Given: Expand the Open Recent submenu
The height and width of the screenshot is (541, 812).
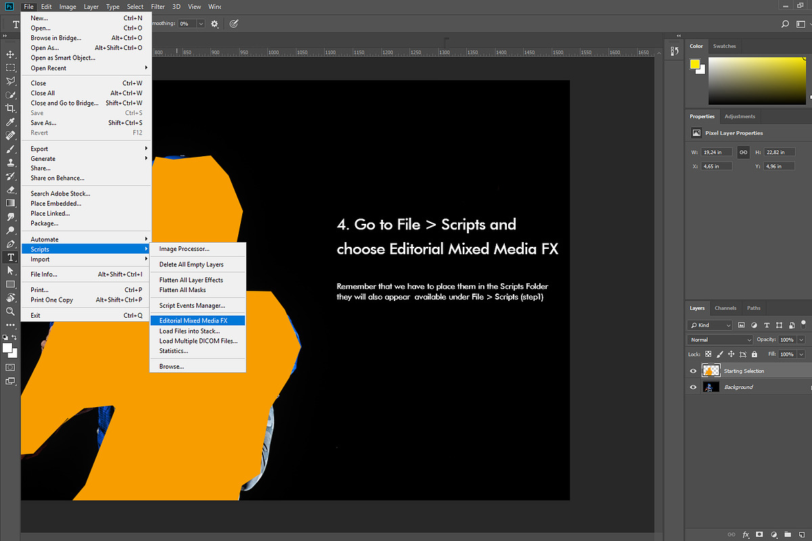Looking at the screenshot, I should pos(87,68).
